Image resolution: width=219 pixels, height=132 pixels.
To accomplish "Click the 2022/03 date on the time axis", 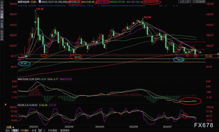I will pyautogui.click(x=34, y=127).
